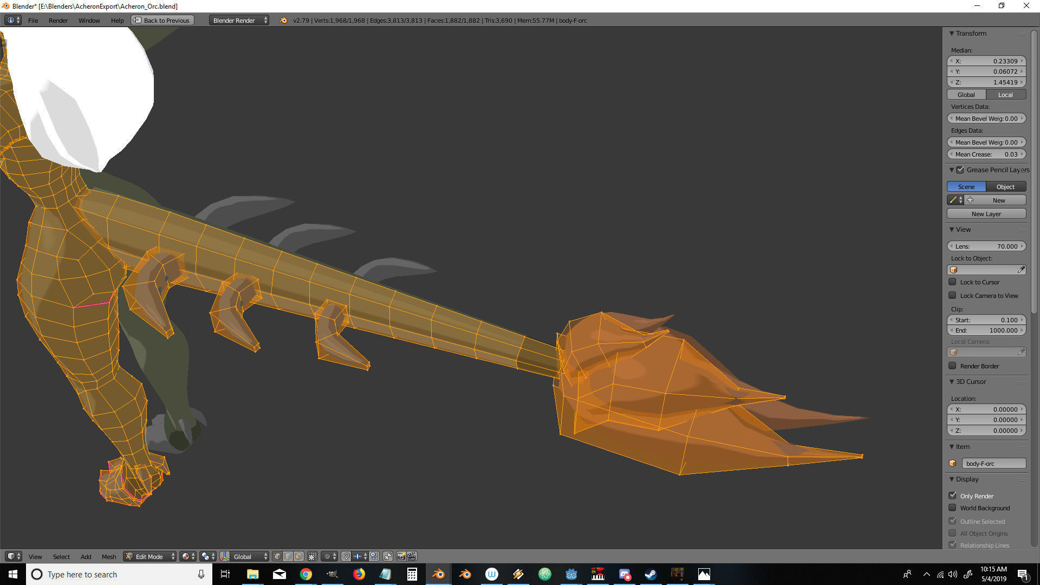This screenshot has height=585, width=1040.
Task: Toggle snap magnet in 3D header
Action: (x=346, y=556)
